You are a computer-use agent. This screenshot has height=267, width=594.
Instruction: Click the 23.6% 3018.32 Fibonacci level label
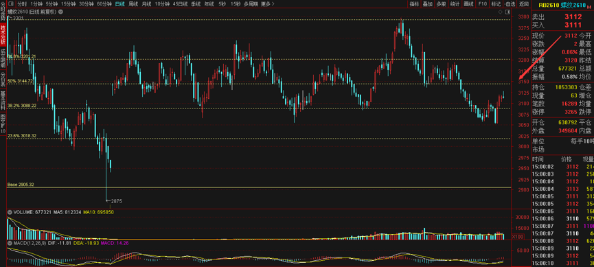pyautogui.click(x=22, y=136)
